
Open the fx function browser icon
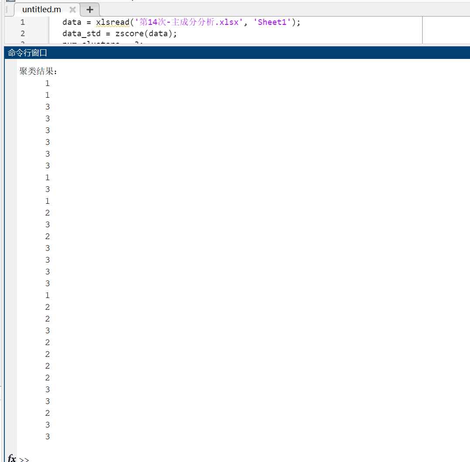[x=12, y=458]
